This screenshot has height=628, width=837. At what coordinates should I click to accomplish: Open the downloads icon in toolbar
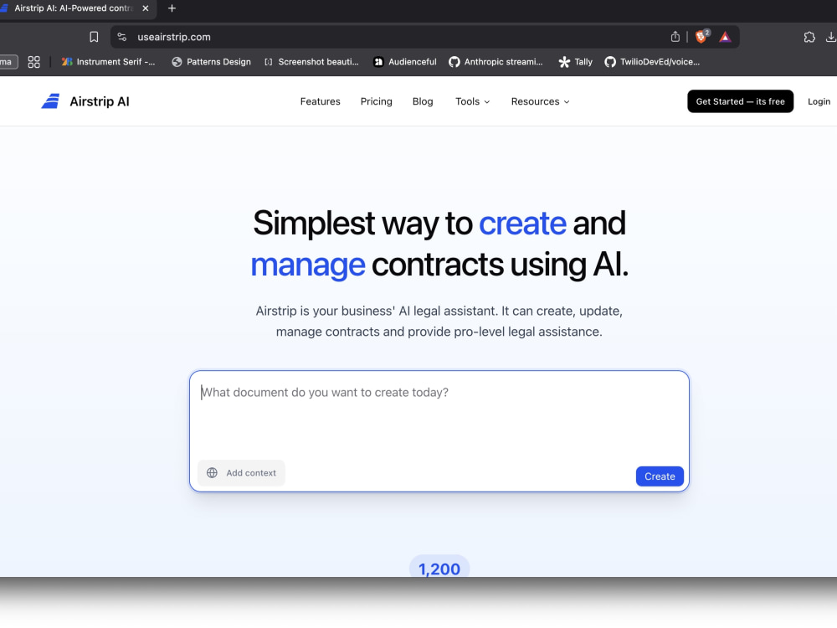[831, 37]
